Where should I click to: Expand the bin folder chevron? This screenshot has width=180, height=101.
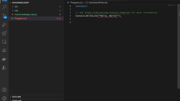13,7
